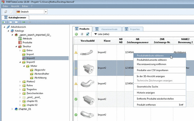Choose Klassenzuweisung entfernen
The width and height of the screenshot is (194, 121).
(x=160, y=64)
